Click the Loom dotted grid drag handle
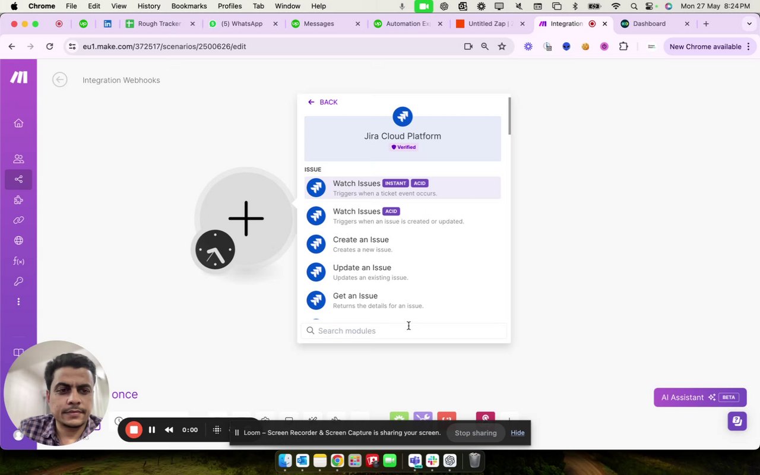 click(x=217, y=430)
